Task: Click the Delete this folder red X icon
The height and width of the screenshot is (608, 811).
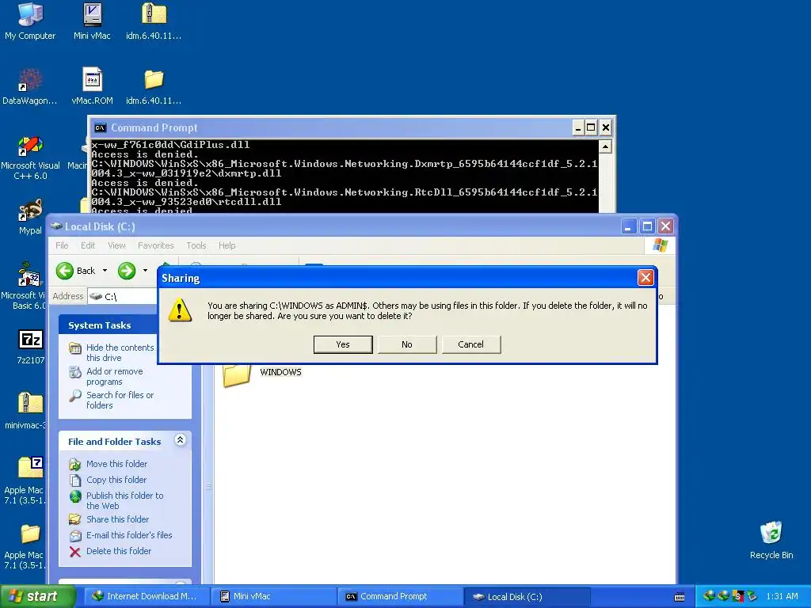Action: tap(75, 552)
